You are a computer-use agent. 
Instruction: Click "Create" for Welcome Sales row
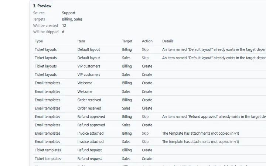(147, 91)
